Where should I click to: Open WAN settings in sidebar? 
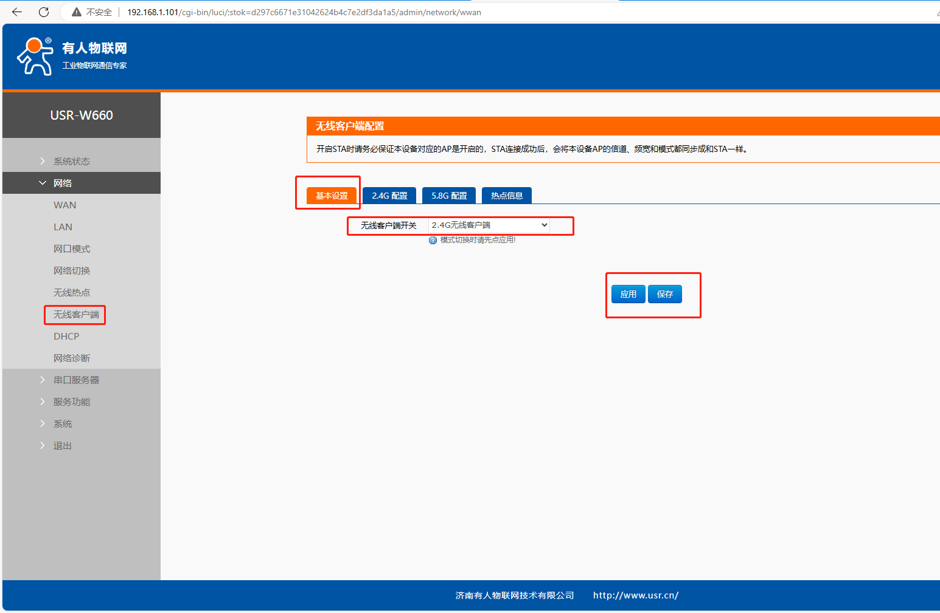(65, 205)
